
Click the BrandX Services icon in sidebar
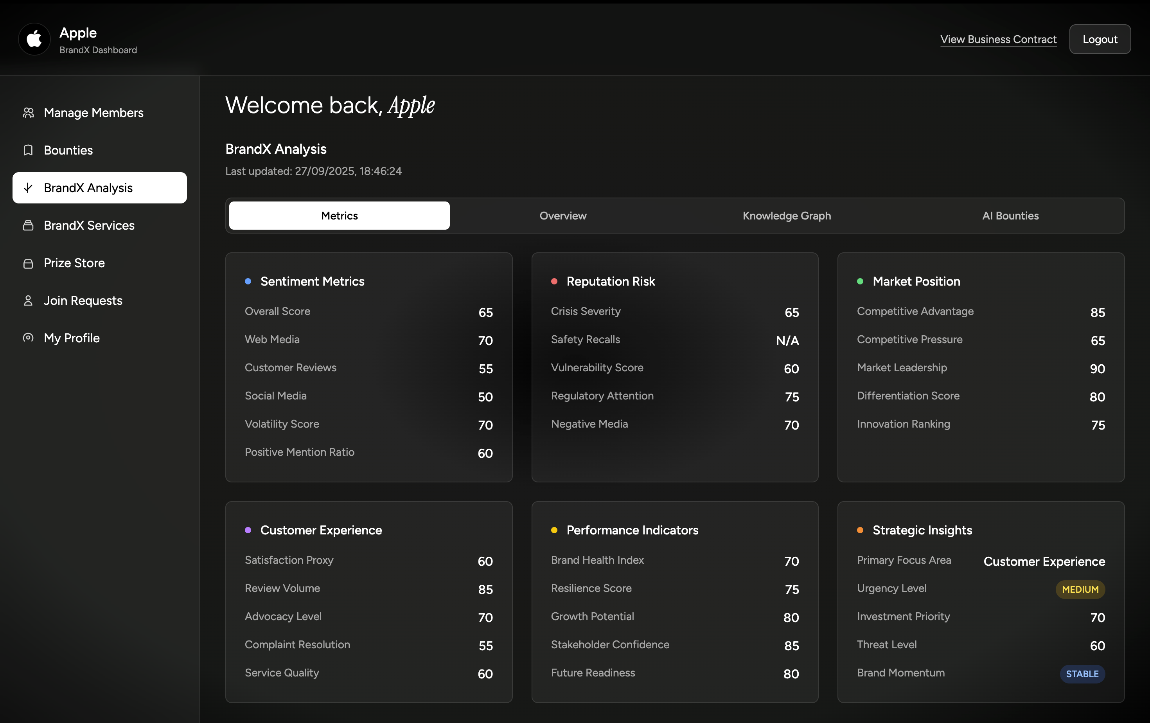click(x=28, y=225)
